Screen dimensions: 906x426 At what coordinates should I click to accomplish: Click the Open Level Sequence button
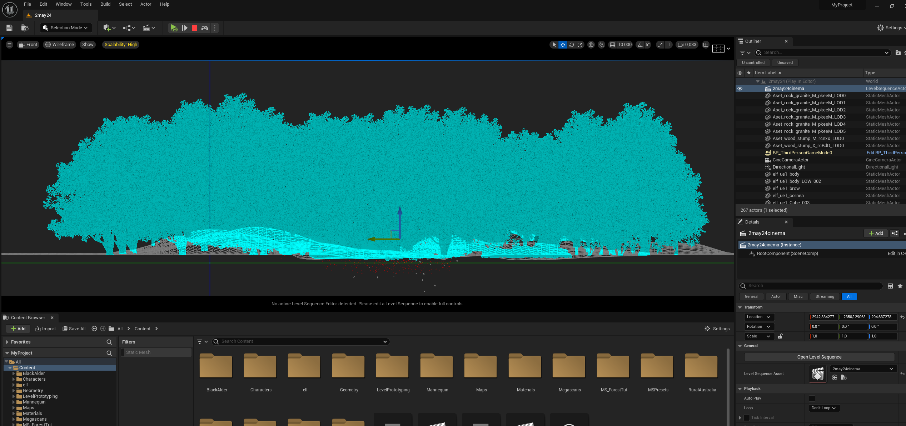(819, 357)
